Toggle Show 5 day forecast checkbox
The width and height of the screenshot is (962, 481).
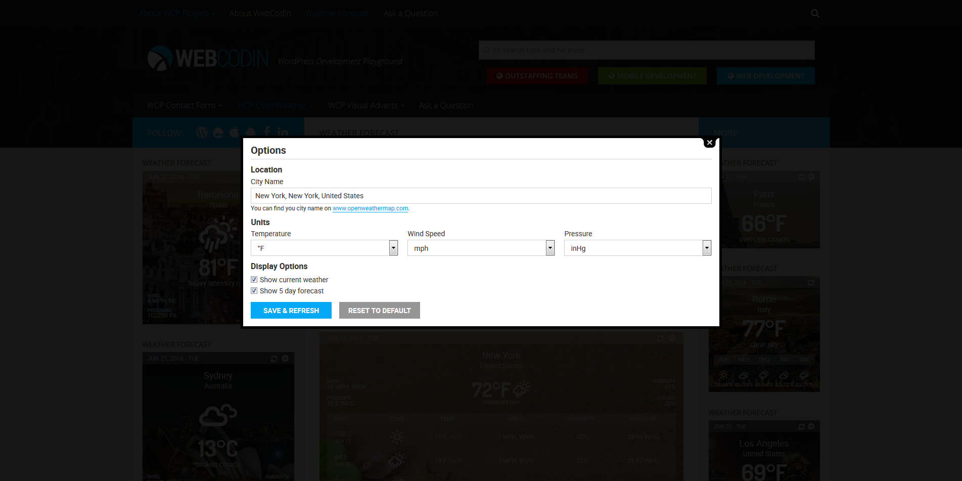click(x=254, y=291)
